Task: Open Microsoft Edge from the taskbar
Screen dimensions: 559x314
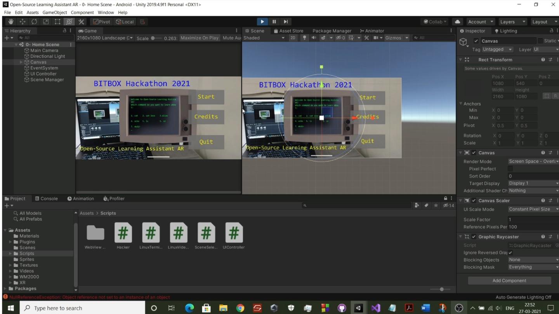Action: (x=189, y=308)
